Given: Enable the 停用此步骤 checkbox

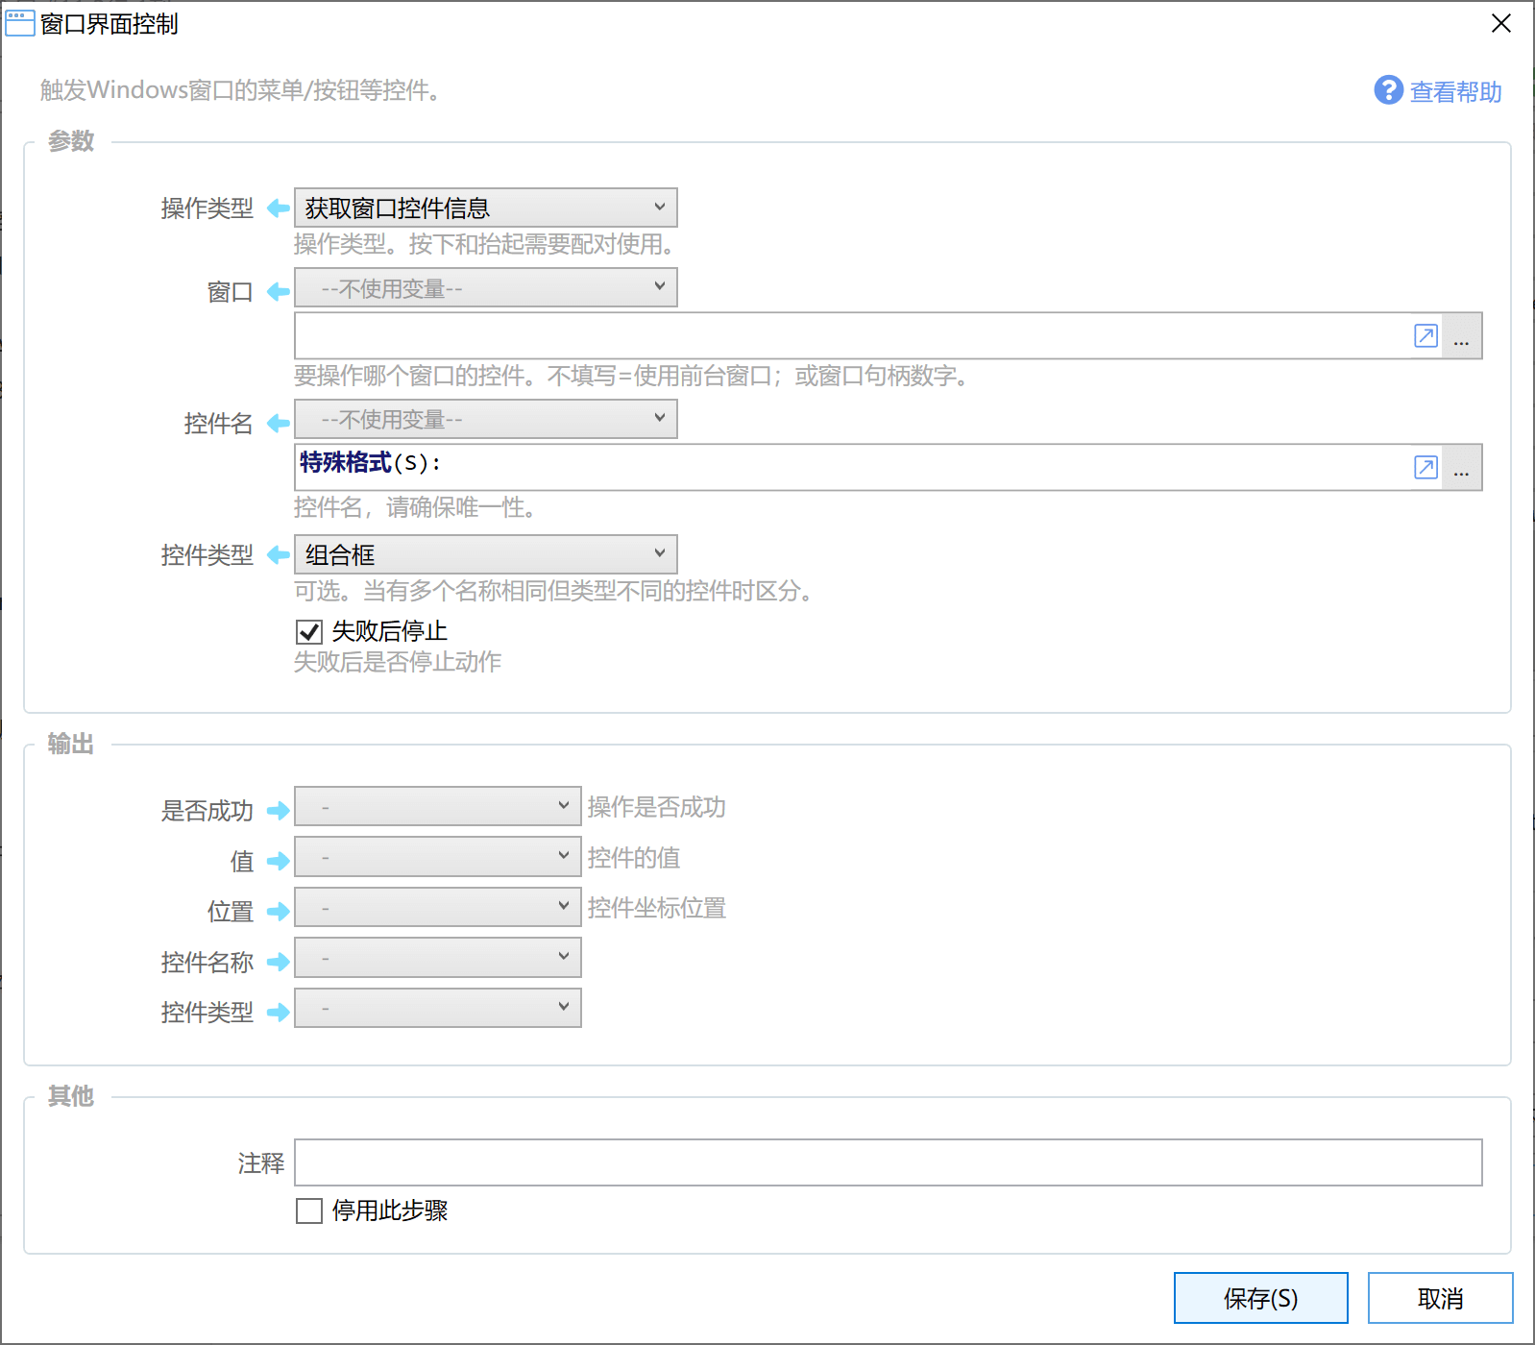Looking at the screenshot, I should point(308,1210).
